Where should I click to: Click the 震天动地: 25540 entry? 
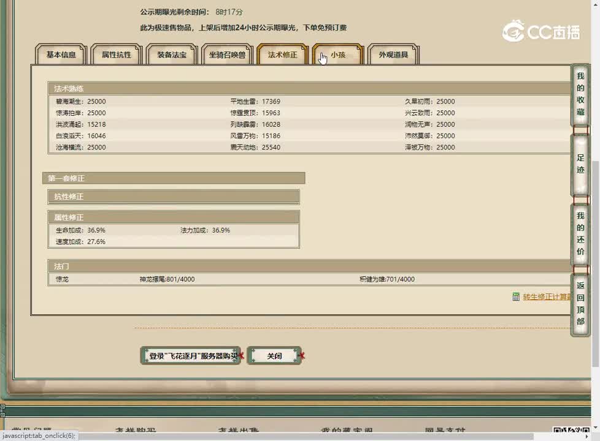click(255, 147)
